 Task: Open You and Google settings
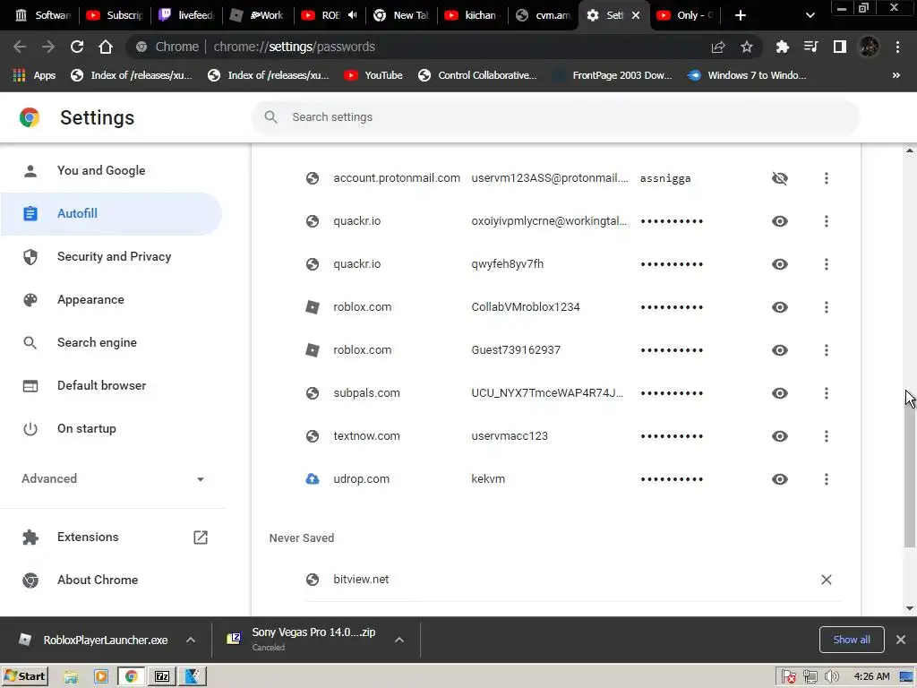point(111,170)
